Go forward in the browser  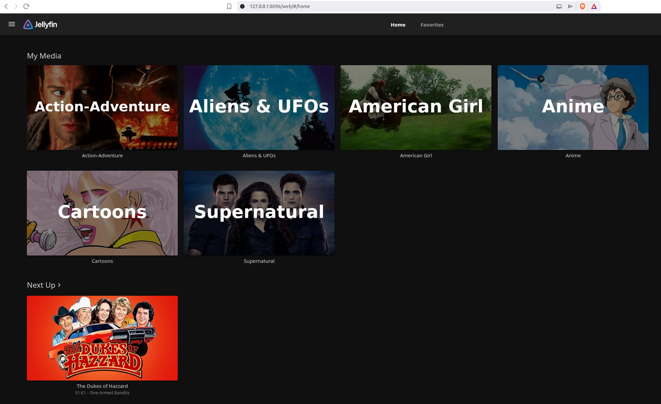point(16,6)
